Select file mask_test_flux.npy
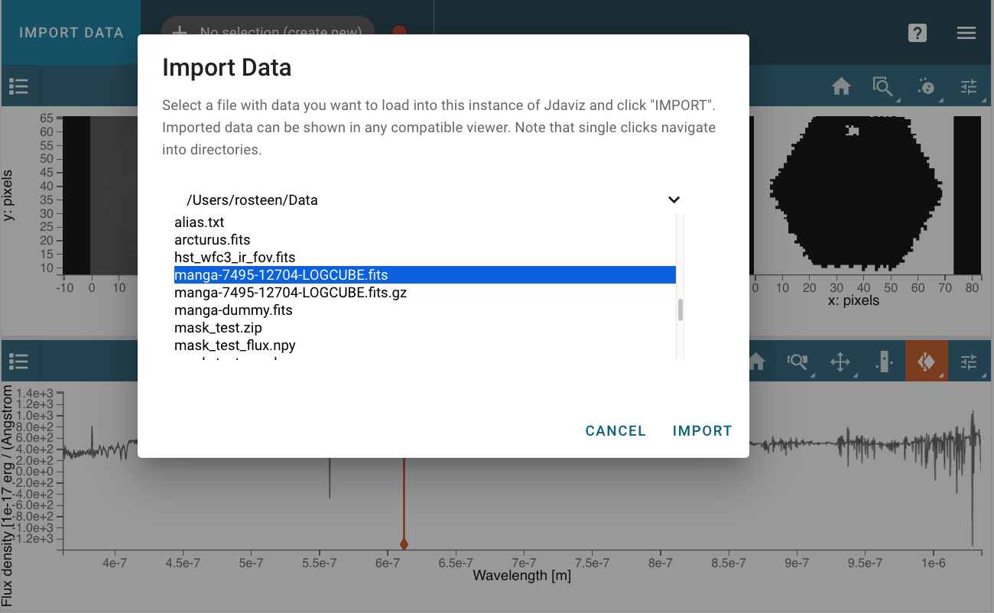 425,345
